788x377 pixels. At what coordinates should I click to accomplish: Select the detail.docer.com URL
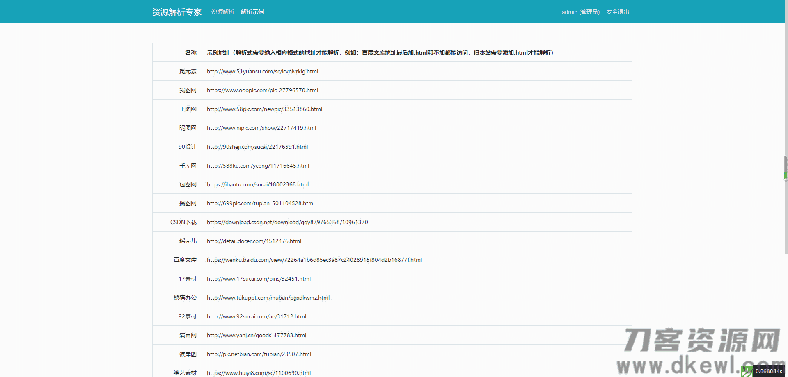click(254, 241)
